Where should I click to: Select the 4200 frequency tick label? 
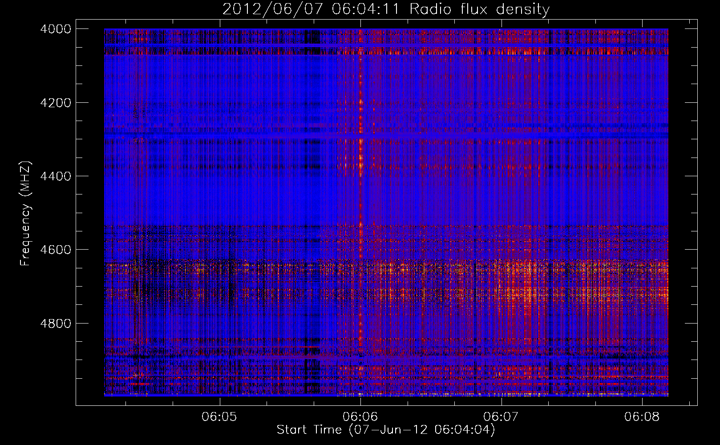click(56, 103)
